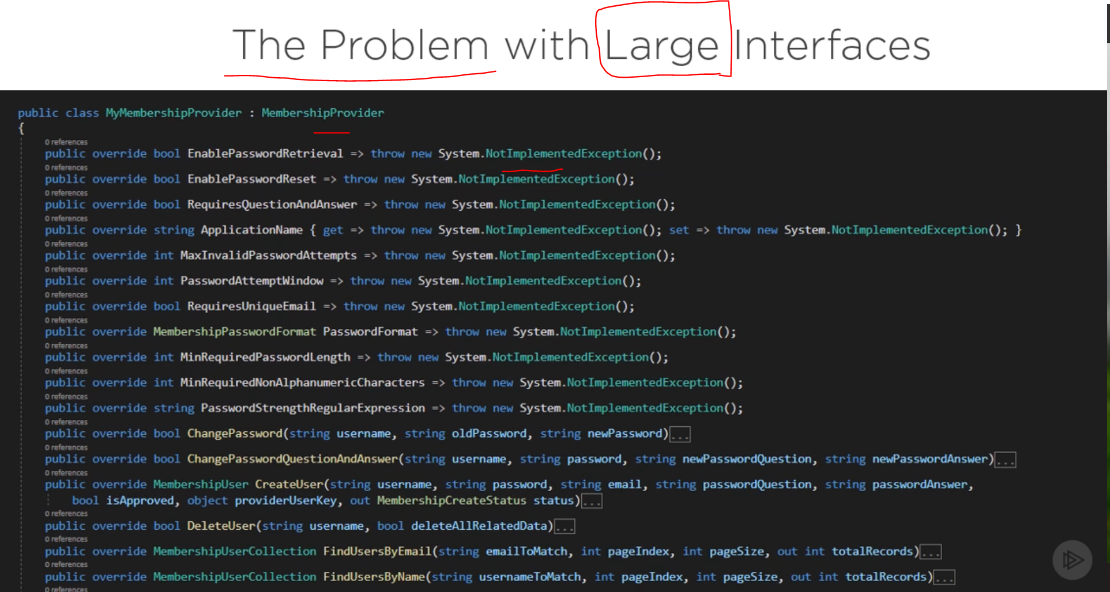Click the providerUserKey parameter

(285, 500)
